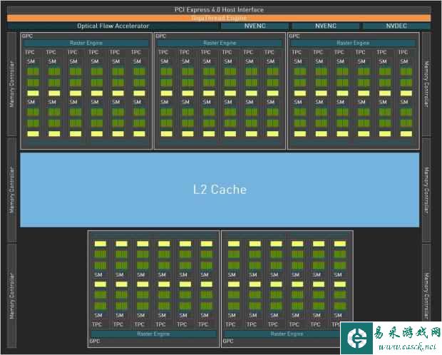The width and height of the screenshot is (442, 355).
Task: Click the GPC label of the top-right cluster
Action: click(294, 36)
